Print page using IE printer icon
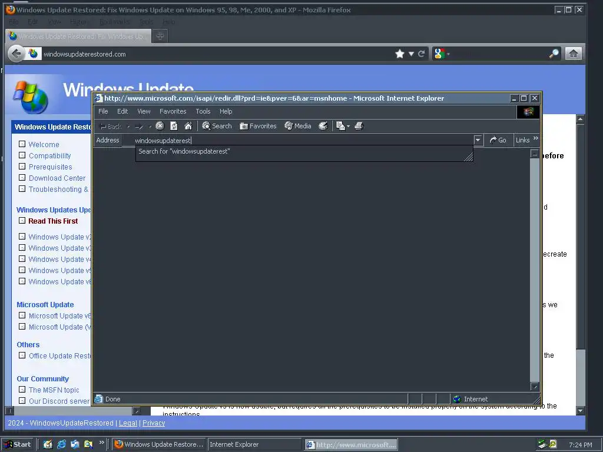603x452 pixels. pos(359,126)
